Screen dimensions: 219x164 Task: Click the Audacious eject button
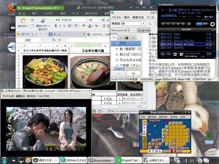(189, 24)
